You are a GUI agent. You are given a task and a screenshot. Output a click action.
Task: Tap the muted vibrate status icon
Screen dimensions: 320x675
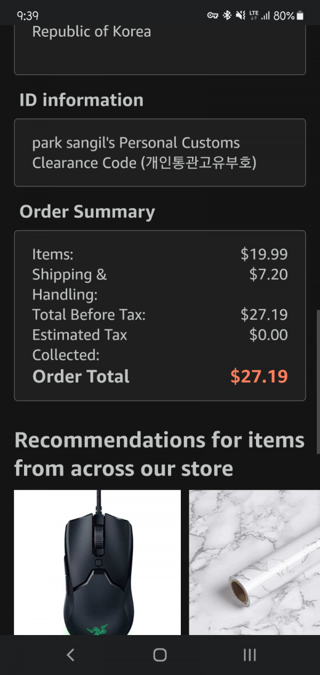tap(240, 15)
